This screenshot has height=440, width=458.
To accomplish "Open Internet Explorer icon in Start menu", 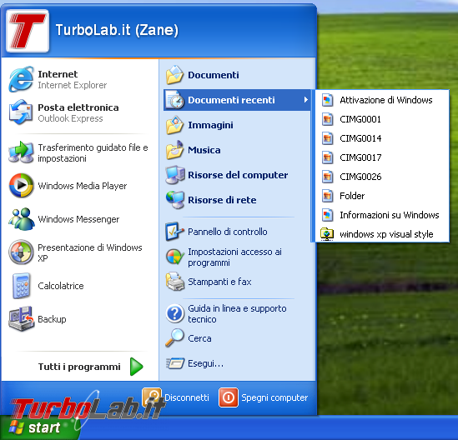I will click(x=21, y=79).
